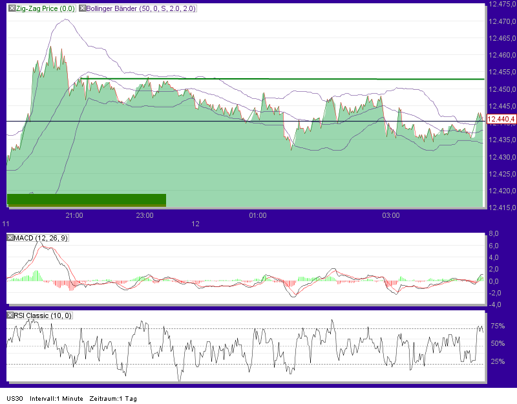
Task: Click the X icon on the MACD panel
Action: point(9,237)
